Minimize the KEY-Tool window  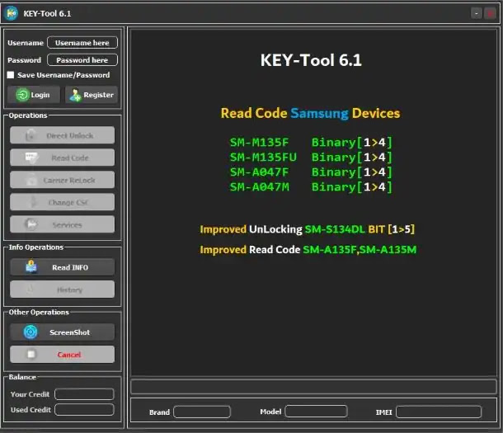click(477, 13)
